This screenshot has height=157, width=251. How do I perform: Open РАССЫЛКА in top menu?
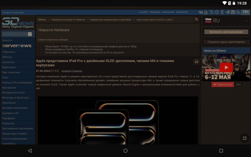click(168, 12)
